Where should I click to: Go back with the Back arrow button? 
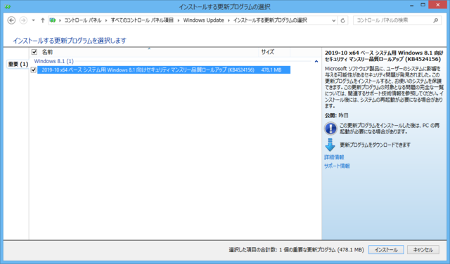[x=11, y=20]
